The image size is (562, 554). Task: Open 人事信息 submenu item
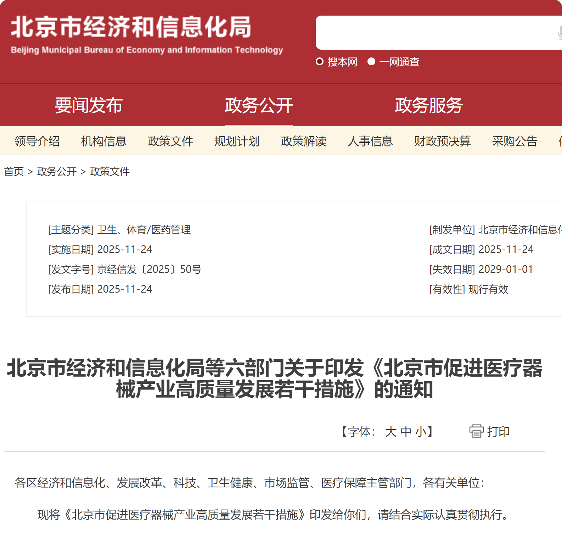(370, 141)
